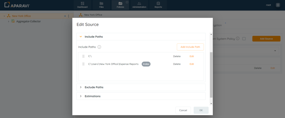Open New York Office three-dot menu
Image resolution: width=285 pixels, height=118 pixels.
coord(69,16)
